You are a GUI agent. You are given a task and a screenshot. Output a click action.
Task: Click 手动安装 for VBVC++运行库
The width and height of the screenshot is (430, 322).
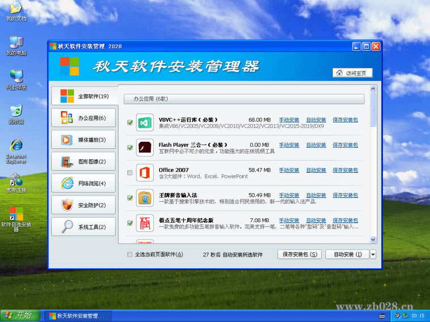point(289,120)
